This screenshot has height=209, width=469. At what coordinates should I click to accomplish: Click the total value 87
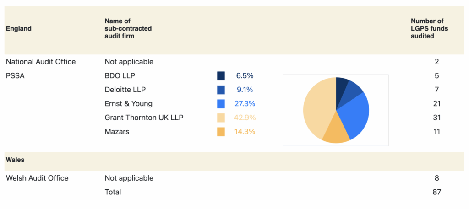click(x=436, y=192)
